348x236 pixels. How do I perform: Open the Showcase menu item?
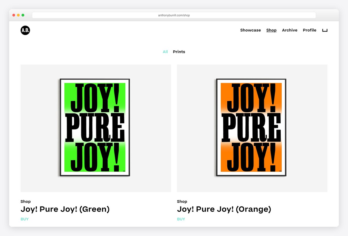coord(251,30)
